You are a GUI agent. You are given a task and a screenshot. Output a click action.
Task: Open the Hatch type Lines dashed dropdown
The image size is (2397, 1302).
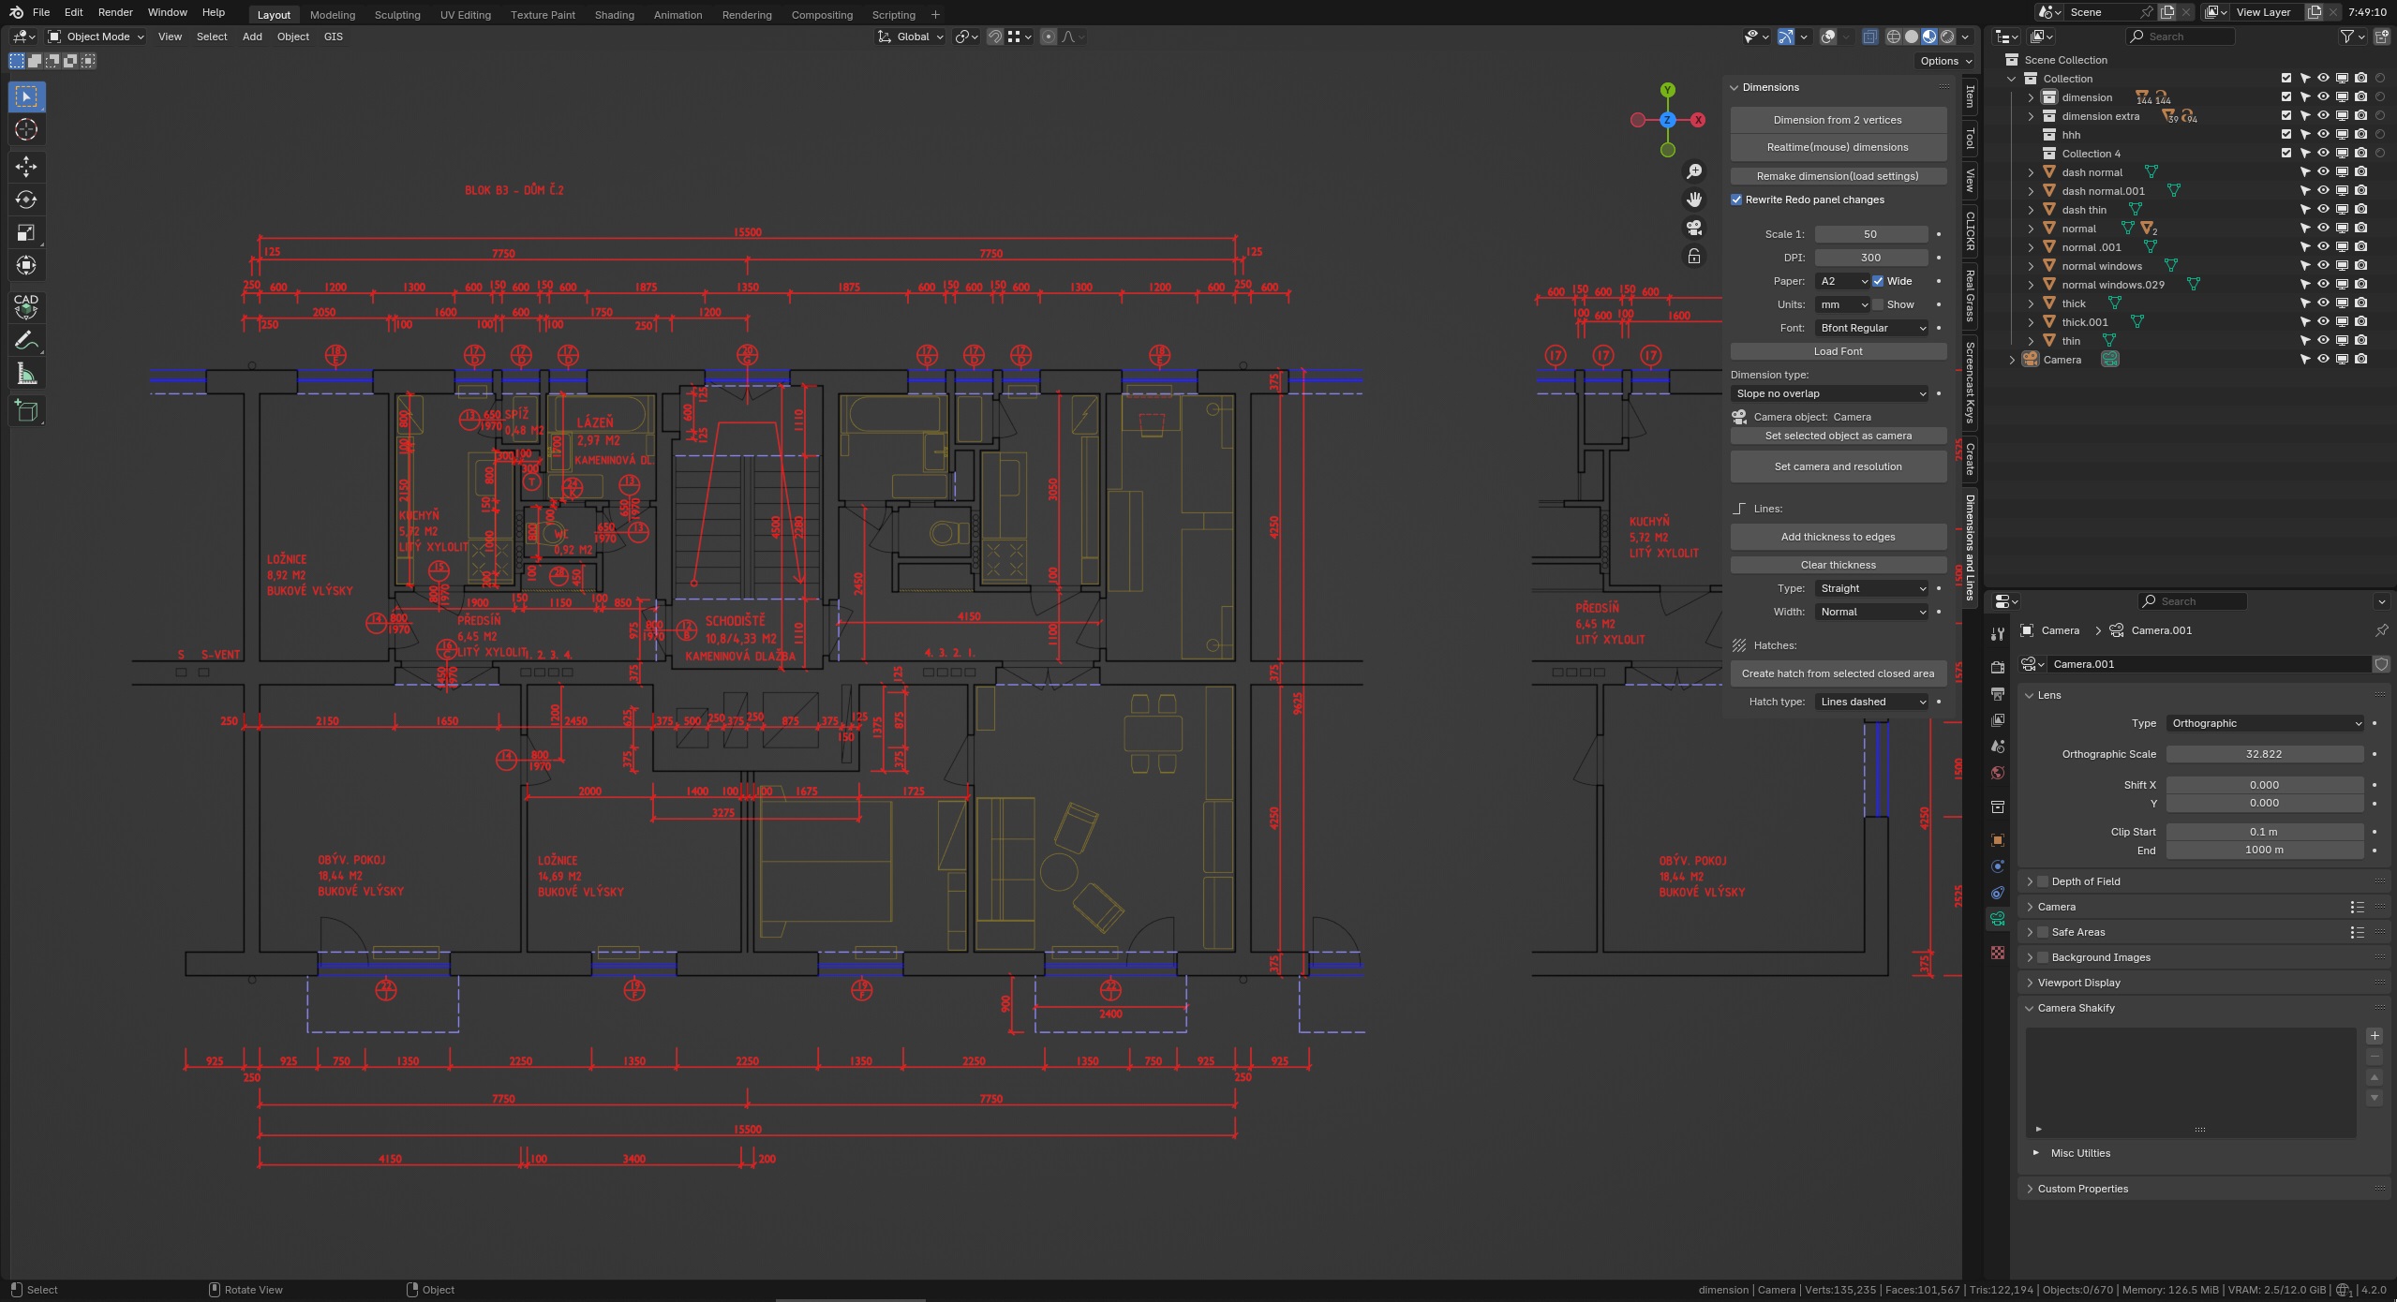pos(1870,701)
